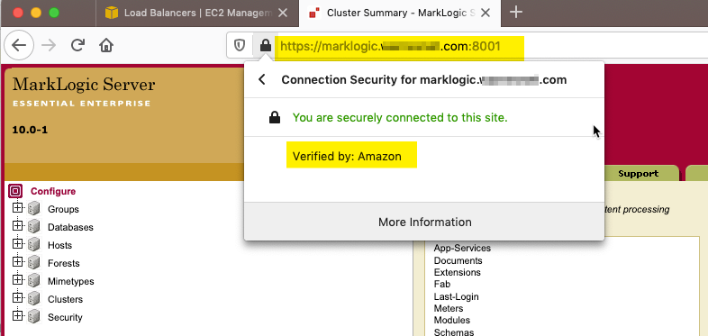Select Extensions in the database list
The height and width of the screenshot is (336, 708).
(x=457, y=272)
